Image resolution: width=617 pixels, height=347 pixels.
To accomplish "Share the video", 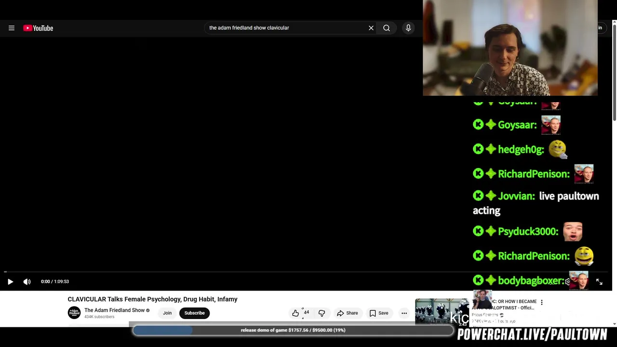I will point(347,313).
